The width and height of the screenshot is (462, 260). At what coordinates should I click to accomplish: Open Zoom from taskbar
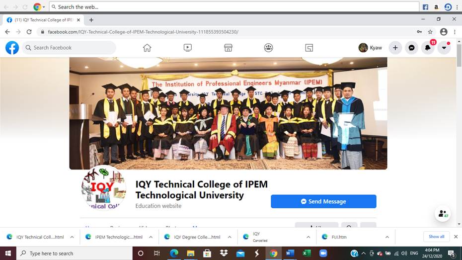pyautogui.click(x=323, y=253)
